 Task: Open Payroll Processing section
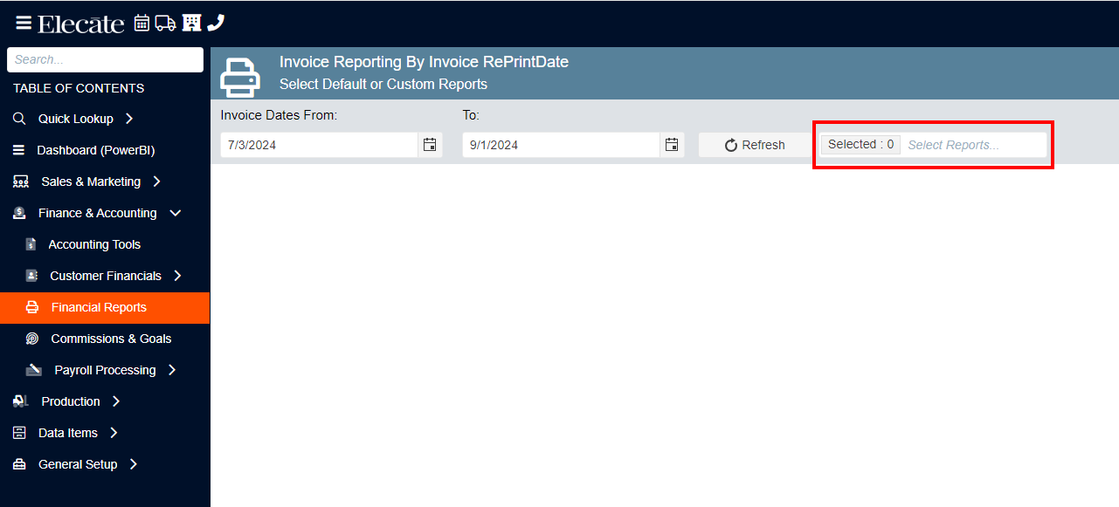(x=105, y=370)
